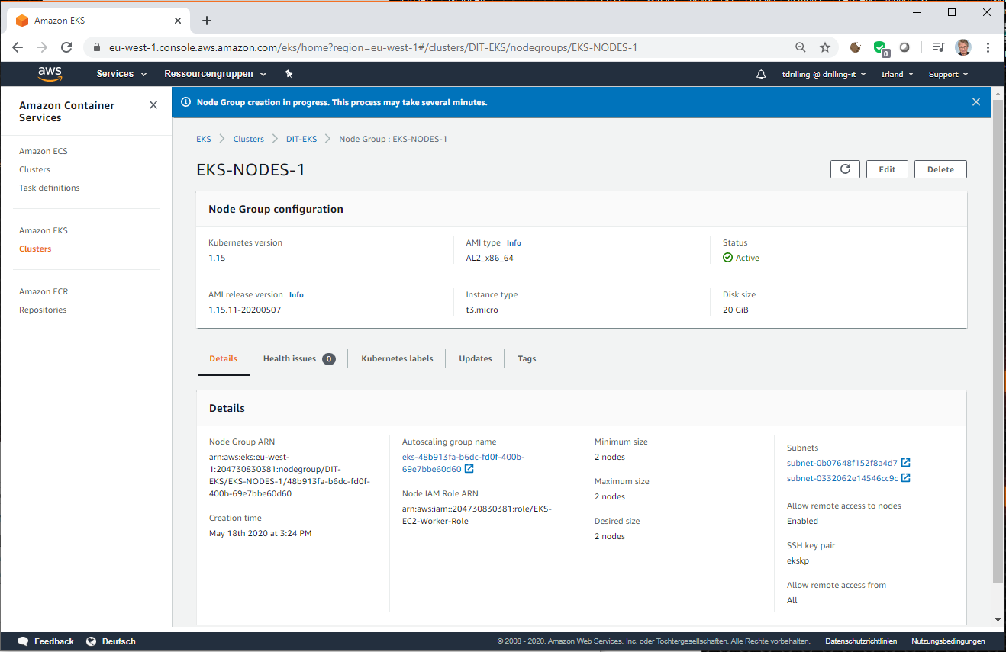Viewport: 1006px width, 652px height.
Task: Refresh the node group with the reload button
Action: pyautogui.click(x=845, y=169)
